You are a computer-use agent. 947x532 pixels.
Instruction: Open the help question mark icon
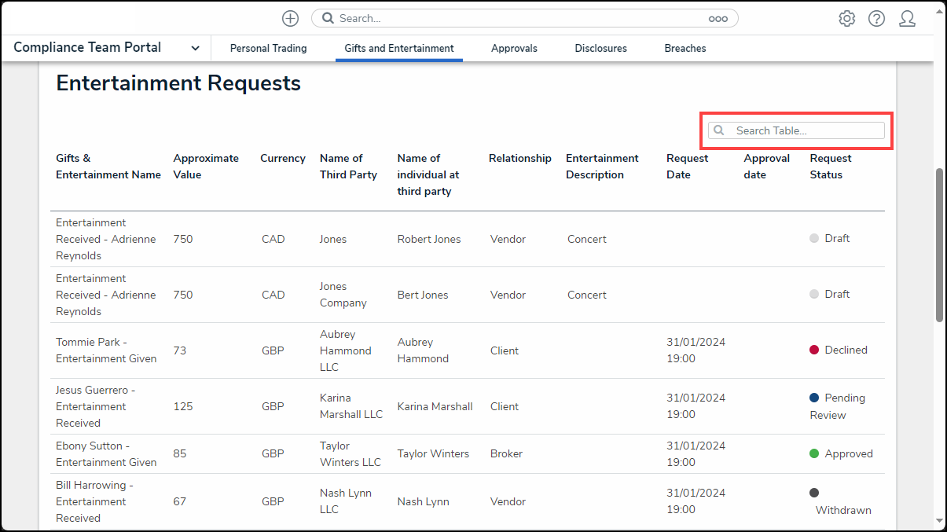(x=876, y=18)
